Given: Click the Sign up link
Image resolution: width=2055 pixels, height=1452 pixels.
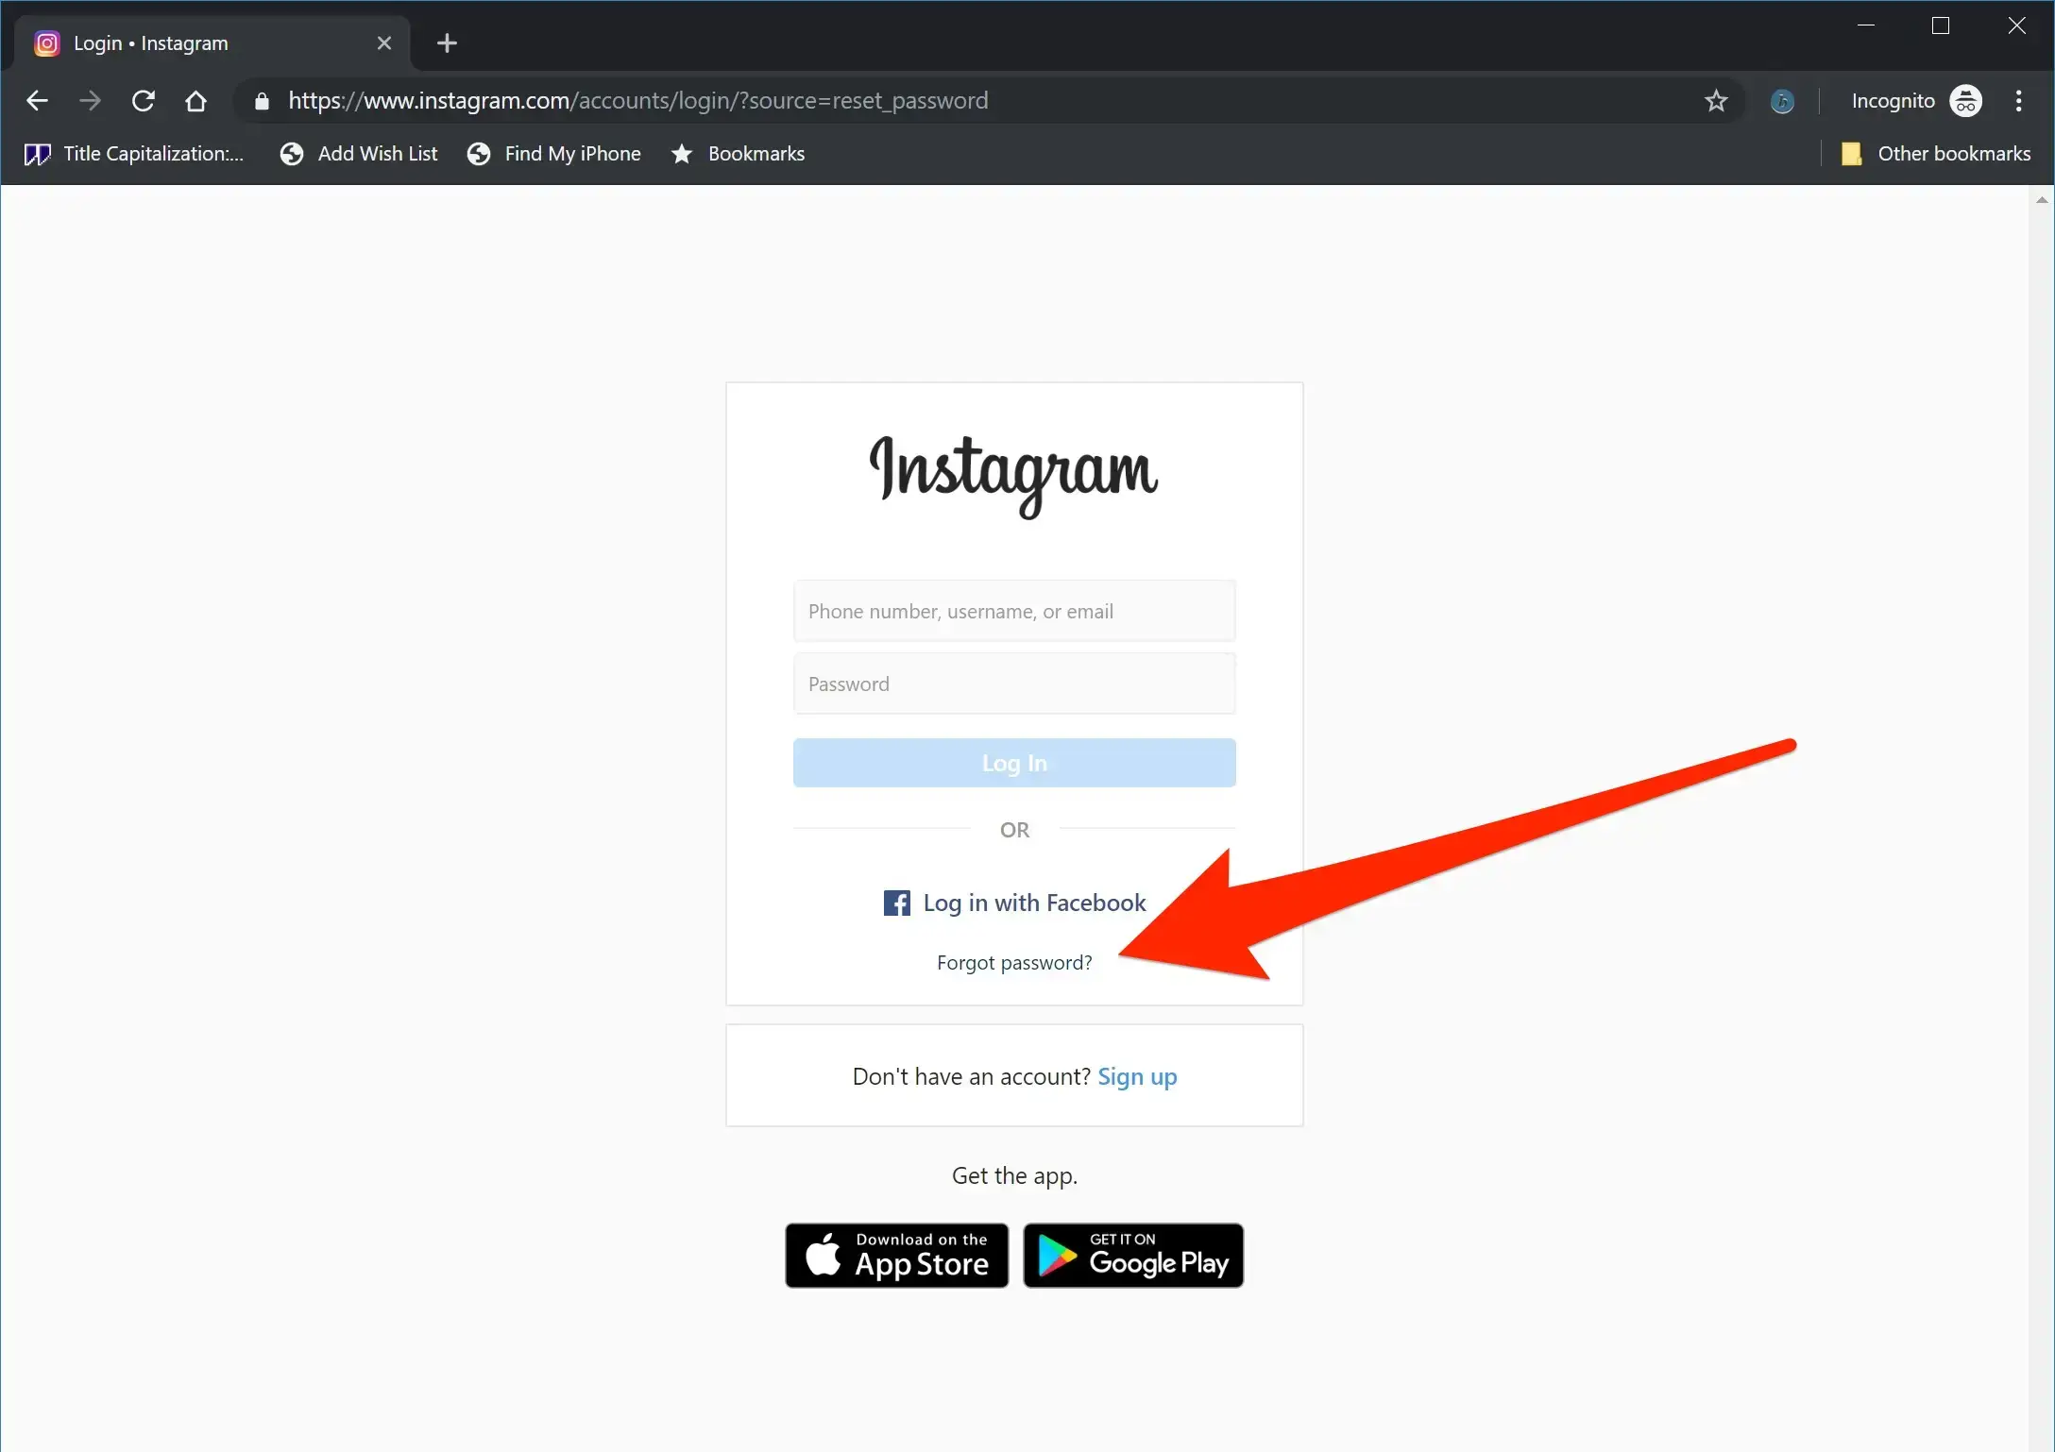Looking at the screenshot, I should point(1136,1076).
